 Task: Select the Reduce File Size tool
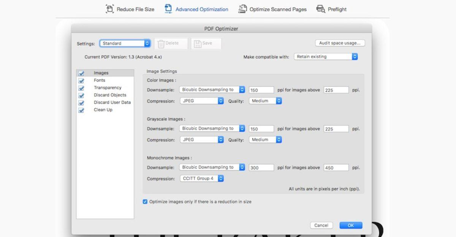[130, 9]
